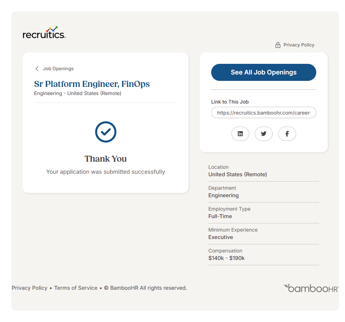Click the Full-Time employment type value

pyautogui.click(x=220, y=216)
